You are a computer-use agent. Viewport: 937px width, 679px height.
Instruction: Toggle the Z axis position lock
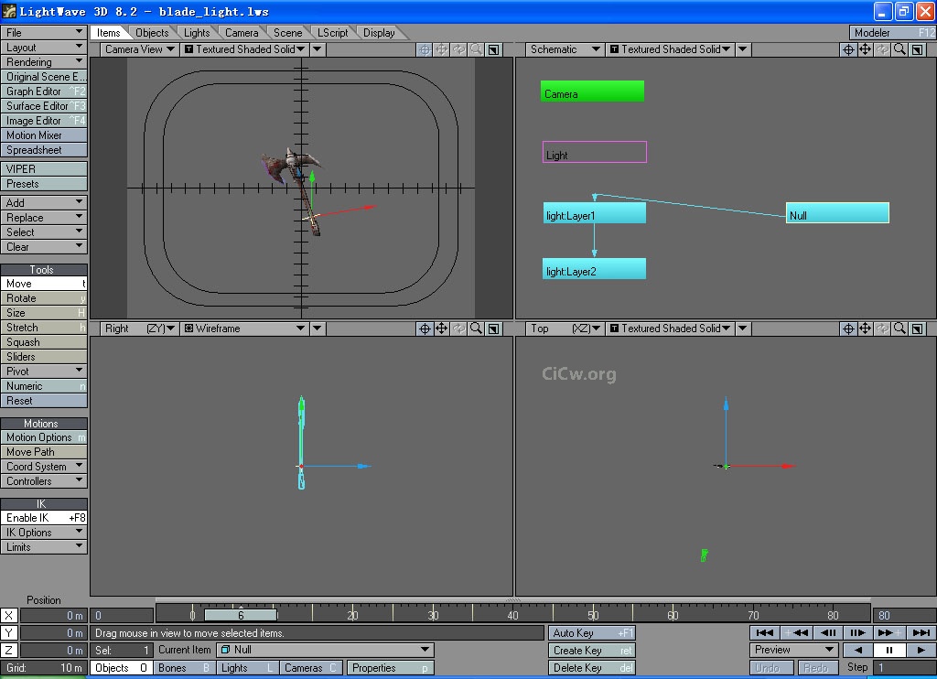click(x=9, y=650)
